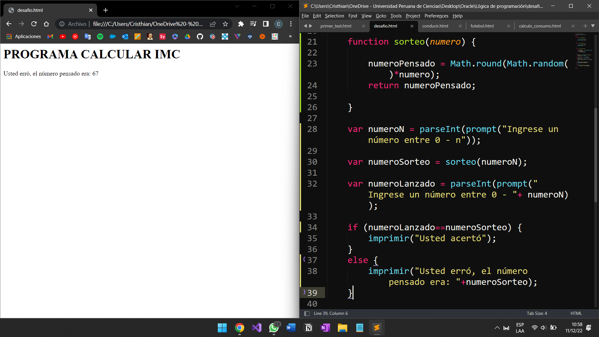
Task: Open Chrome home page
Action: (46, 24)
